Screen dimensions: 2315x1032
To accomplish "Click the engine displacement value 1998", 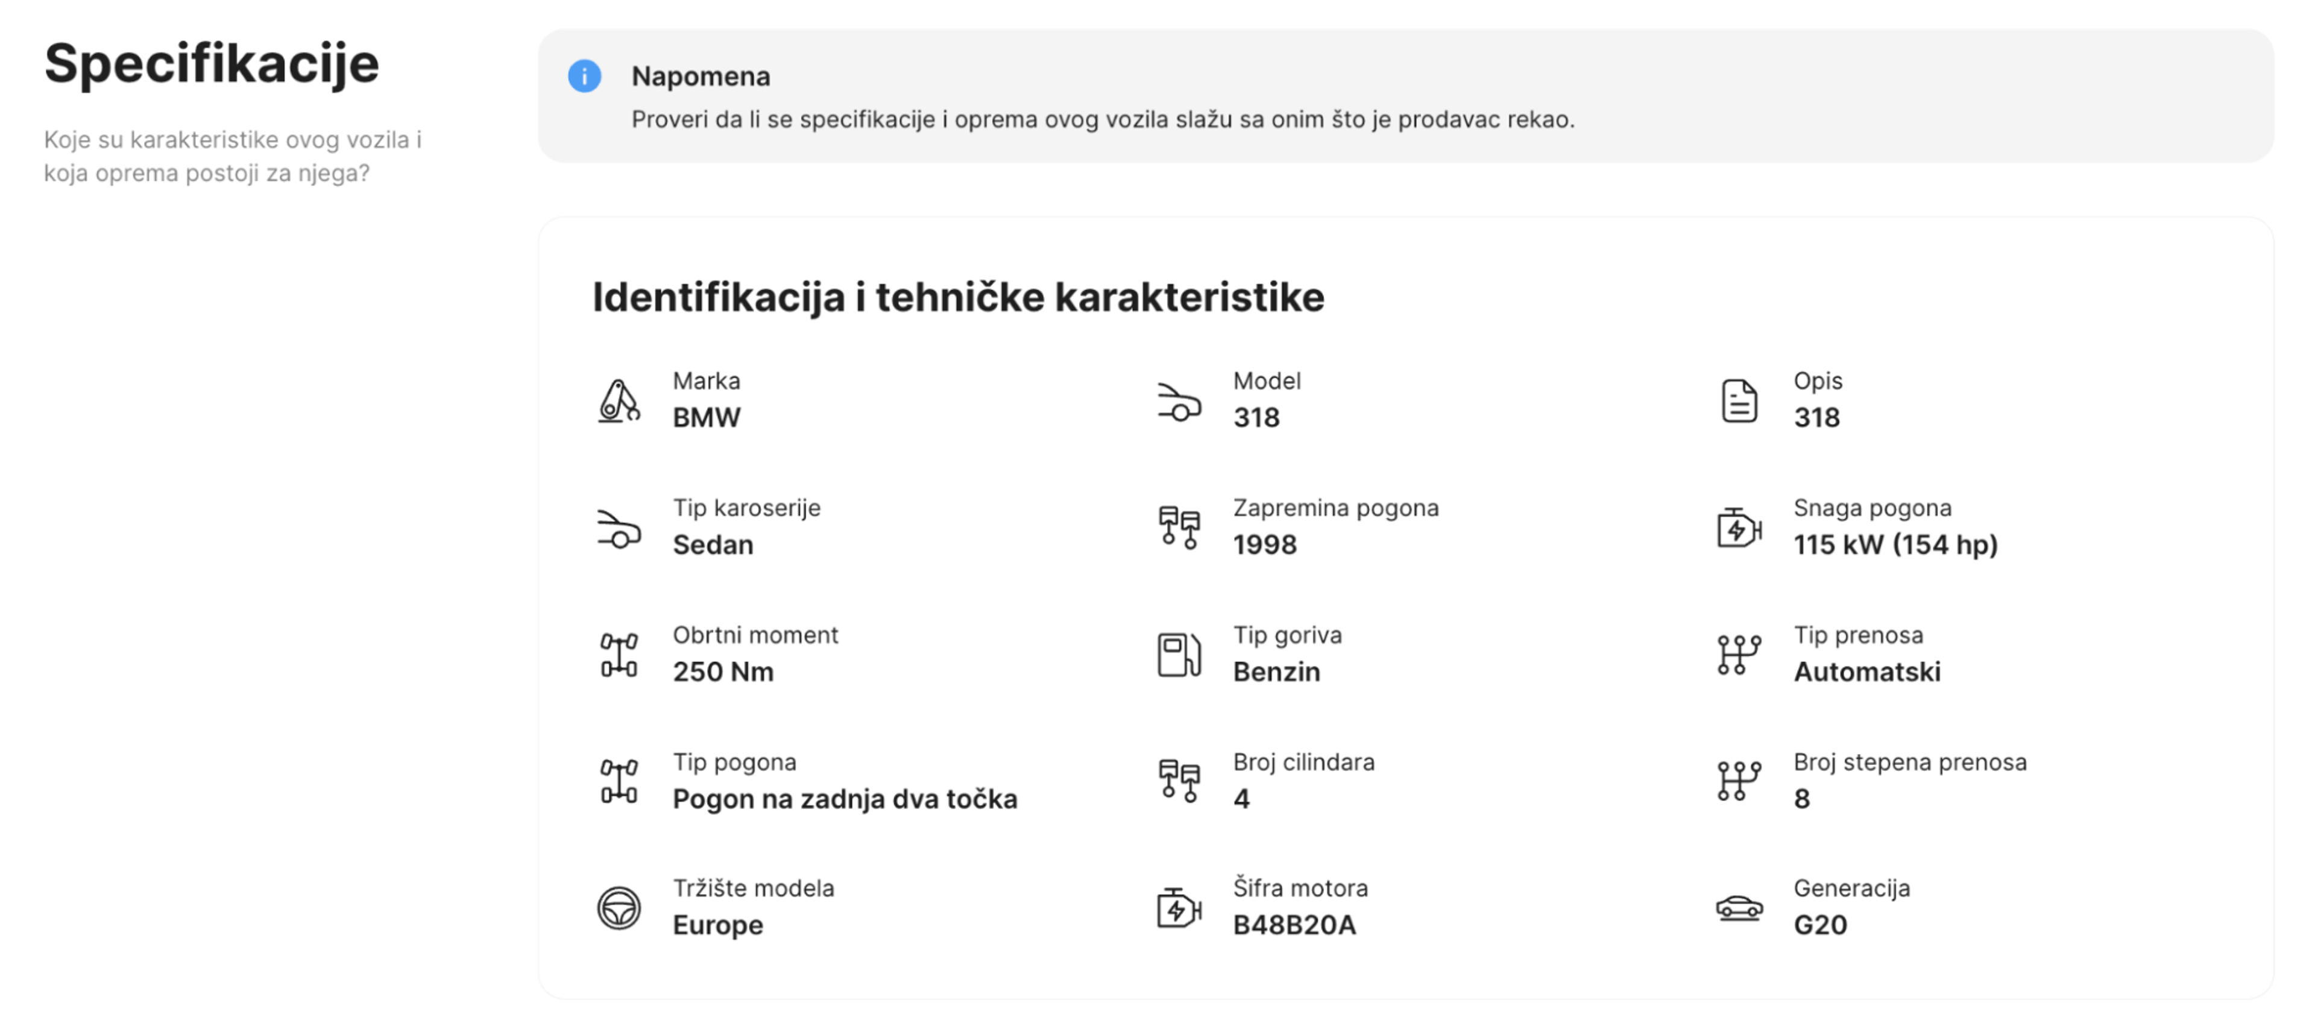I will (x=1264, y=545).
